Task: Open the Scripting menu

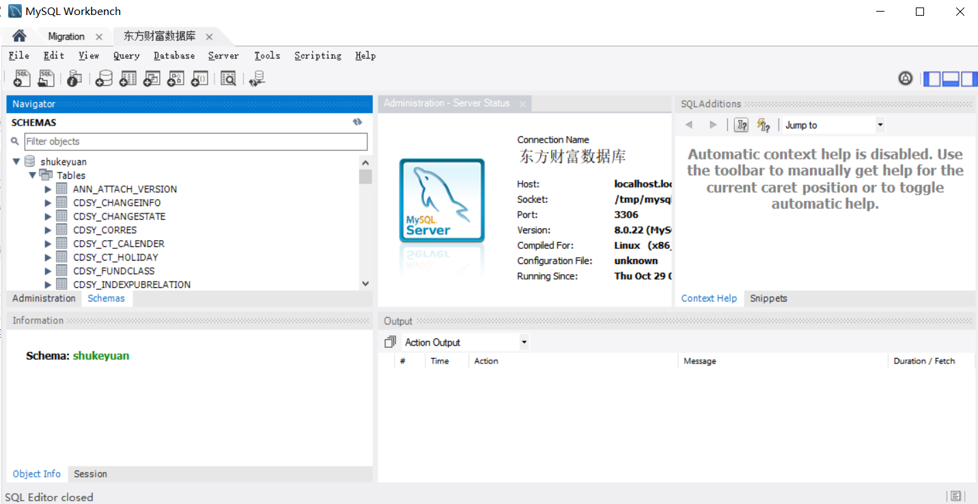Action: [x=318, y=55]
